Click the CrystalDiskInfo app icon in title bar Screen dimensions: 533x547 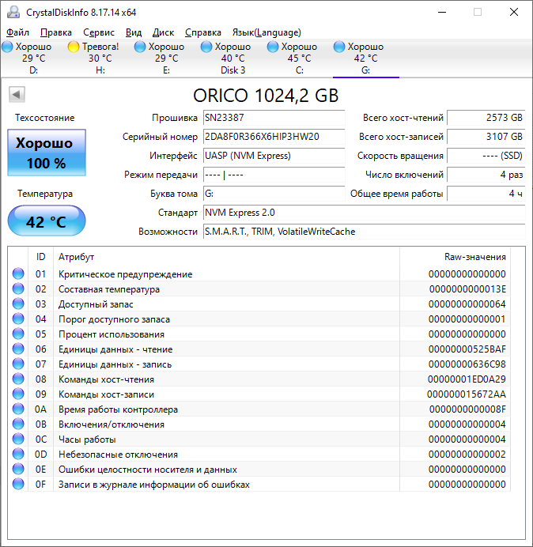[13, 12]
